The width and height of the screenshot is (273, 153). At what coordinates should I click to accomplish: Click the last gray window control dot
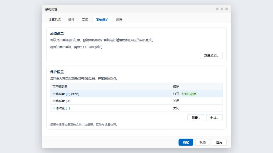(x=227, y=9)
